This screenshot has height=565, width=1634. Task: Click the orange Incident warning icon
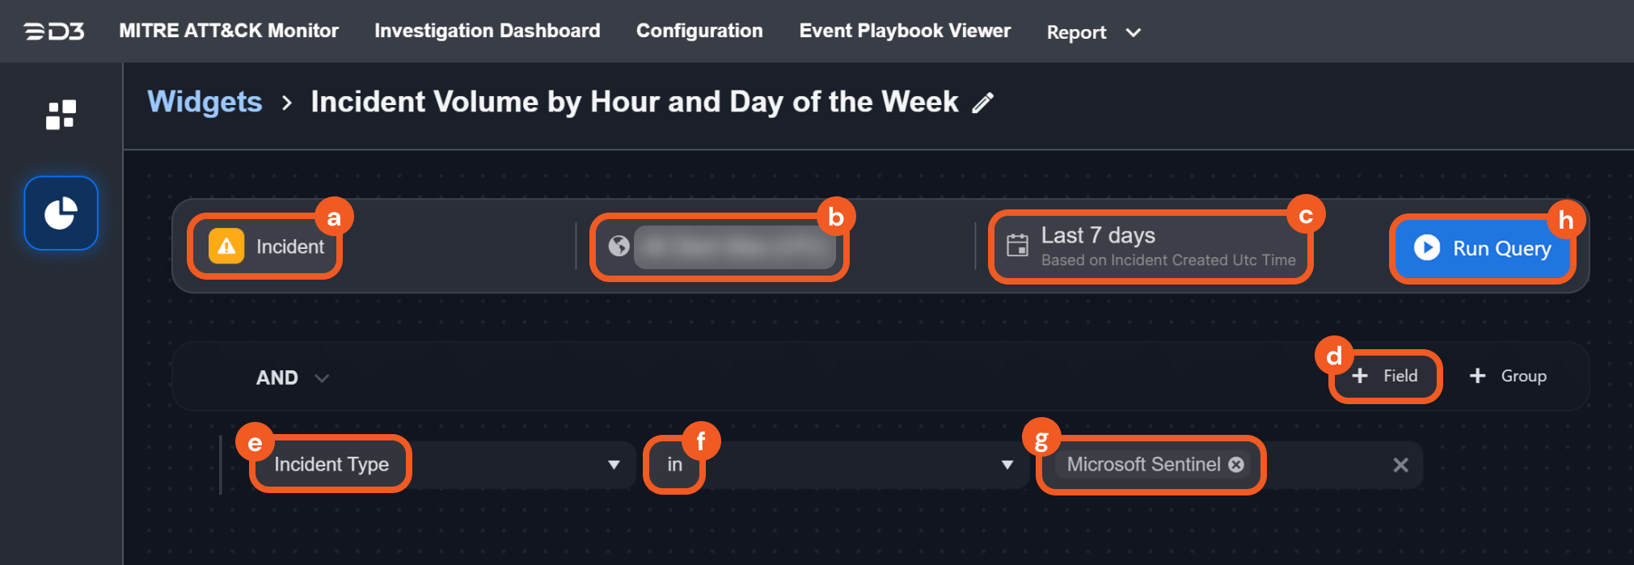(226, 247)
